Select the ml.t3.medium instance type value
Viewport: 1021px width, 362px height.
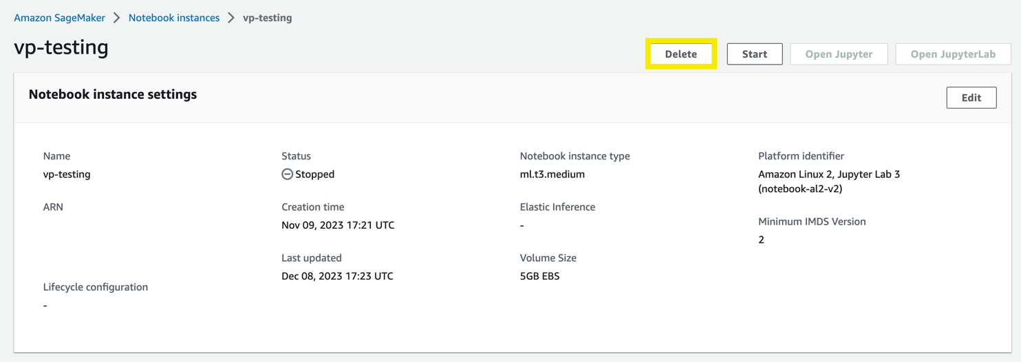coord(552,174)
